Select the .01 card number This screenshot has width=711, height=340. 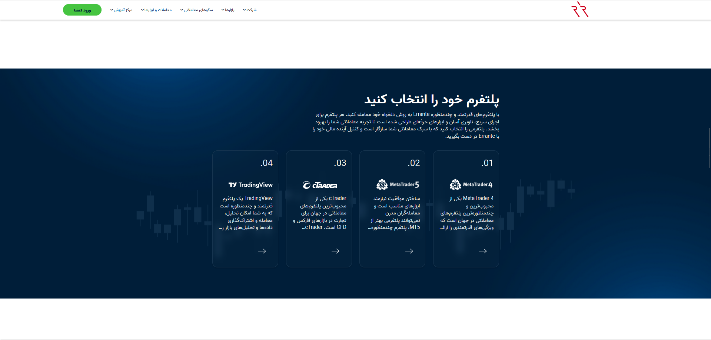coord(487,163)
